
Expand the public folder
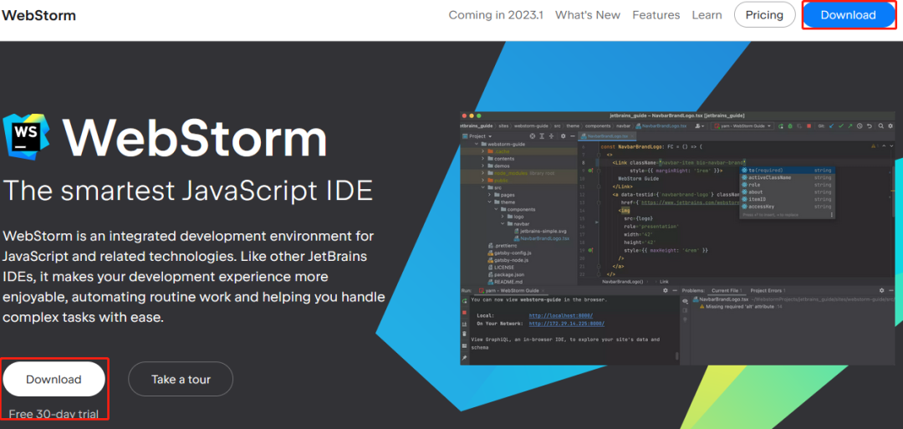(484, 181)
